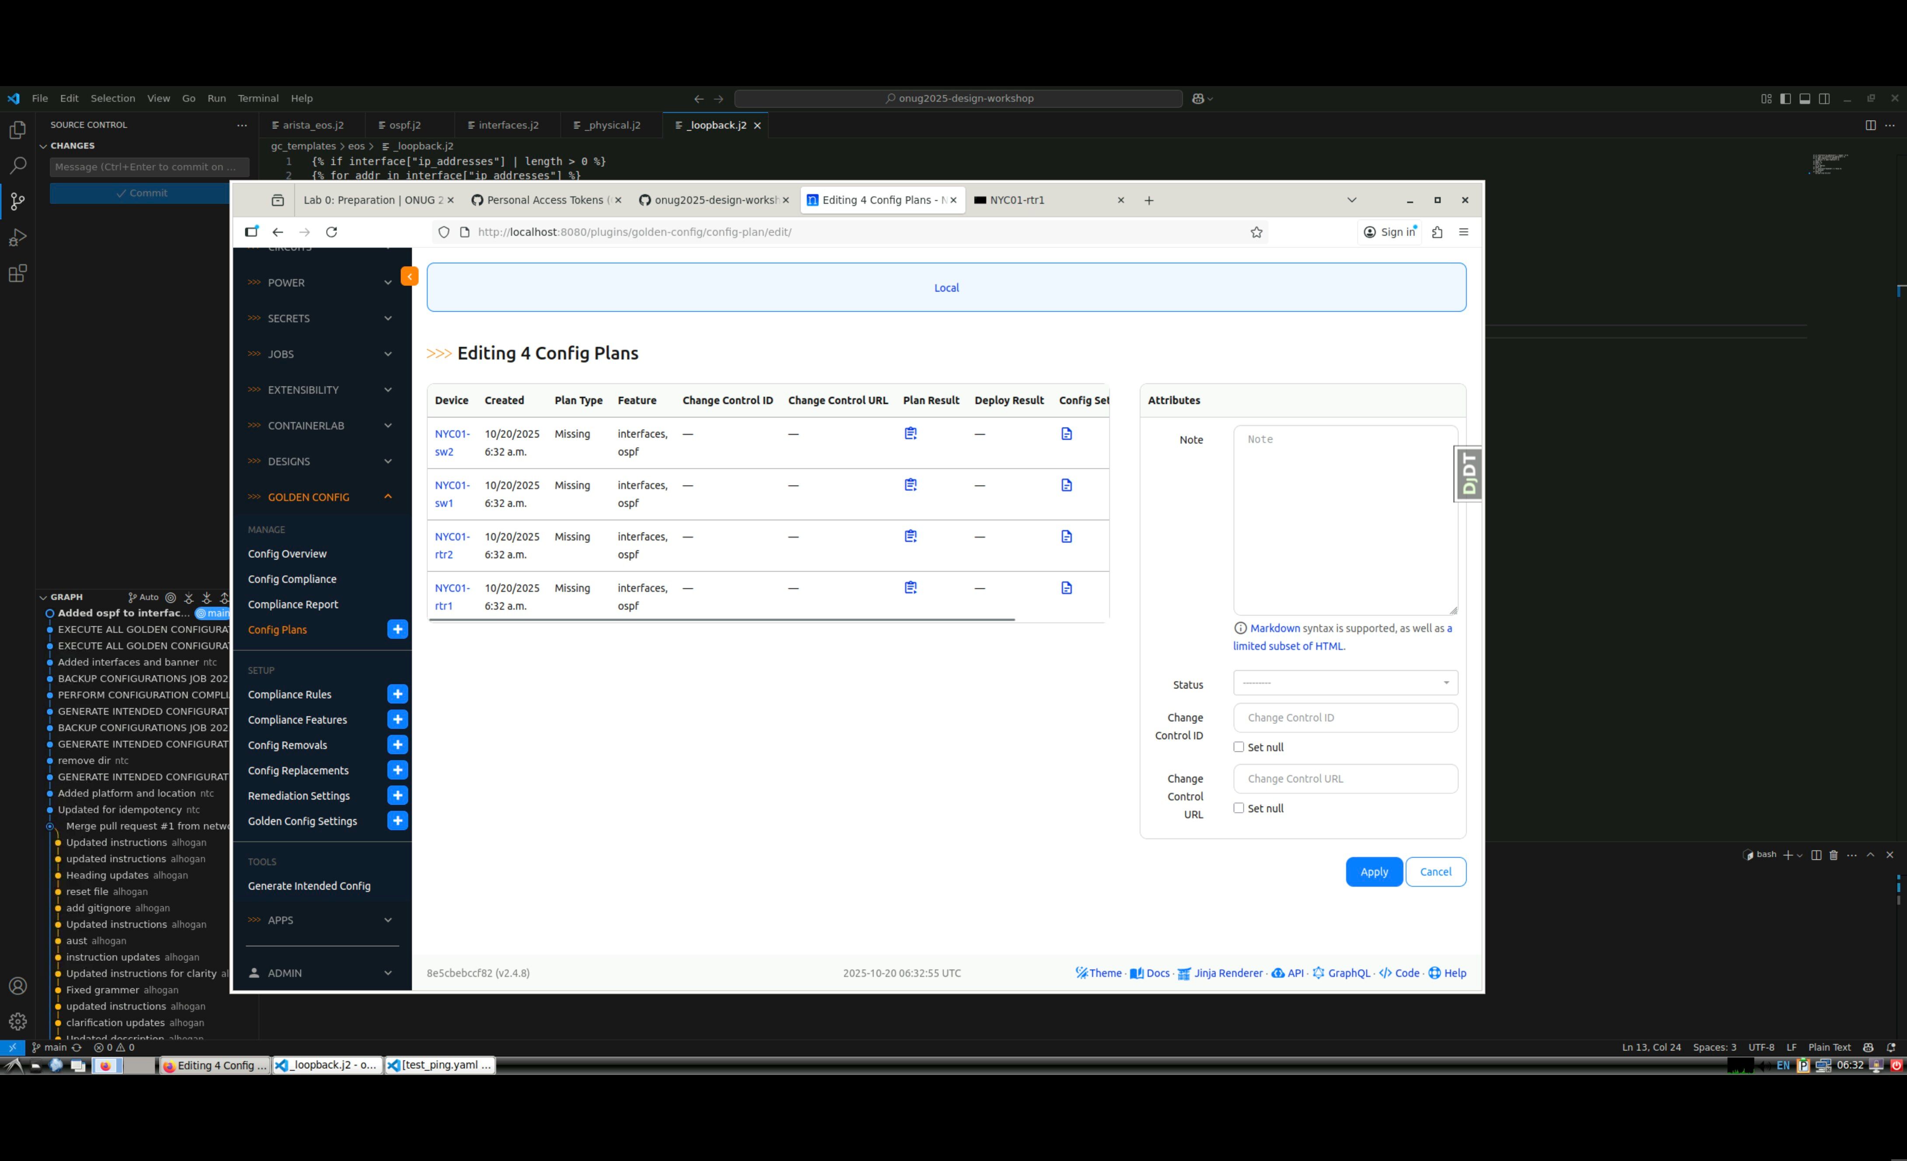This screenshot has width=1907, height=1161.
Task: Bookmark page with the star icon
Action: pyautogui.click(x=1256, y=232)
